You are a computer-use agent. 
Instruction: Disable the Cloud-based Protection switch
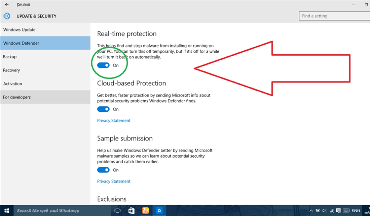(103, 109)
